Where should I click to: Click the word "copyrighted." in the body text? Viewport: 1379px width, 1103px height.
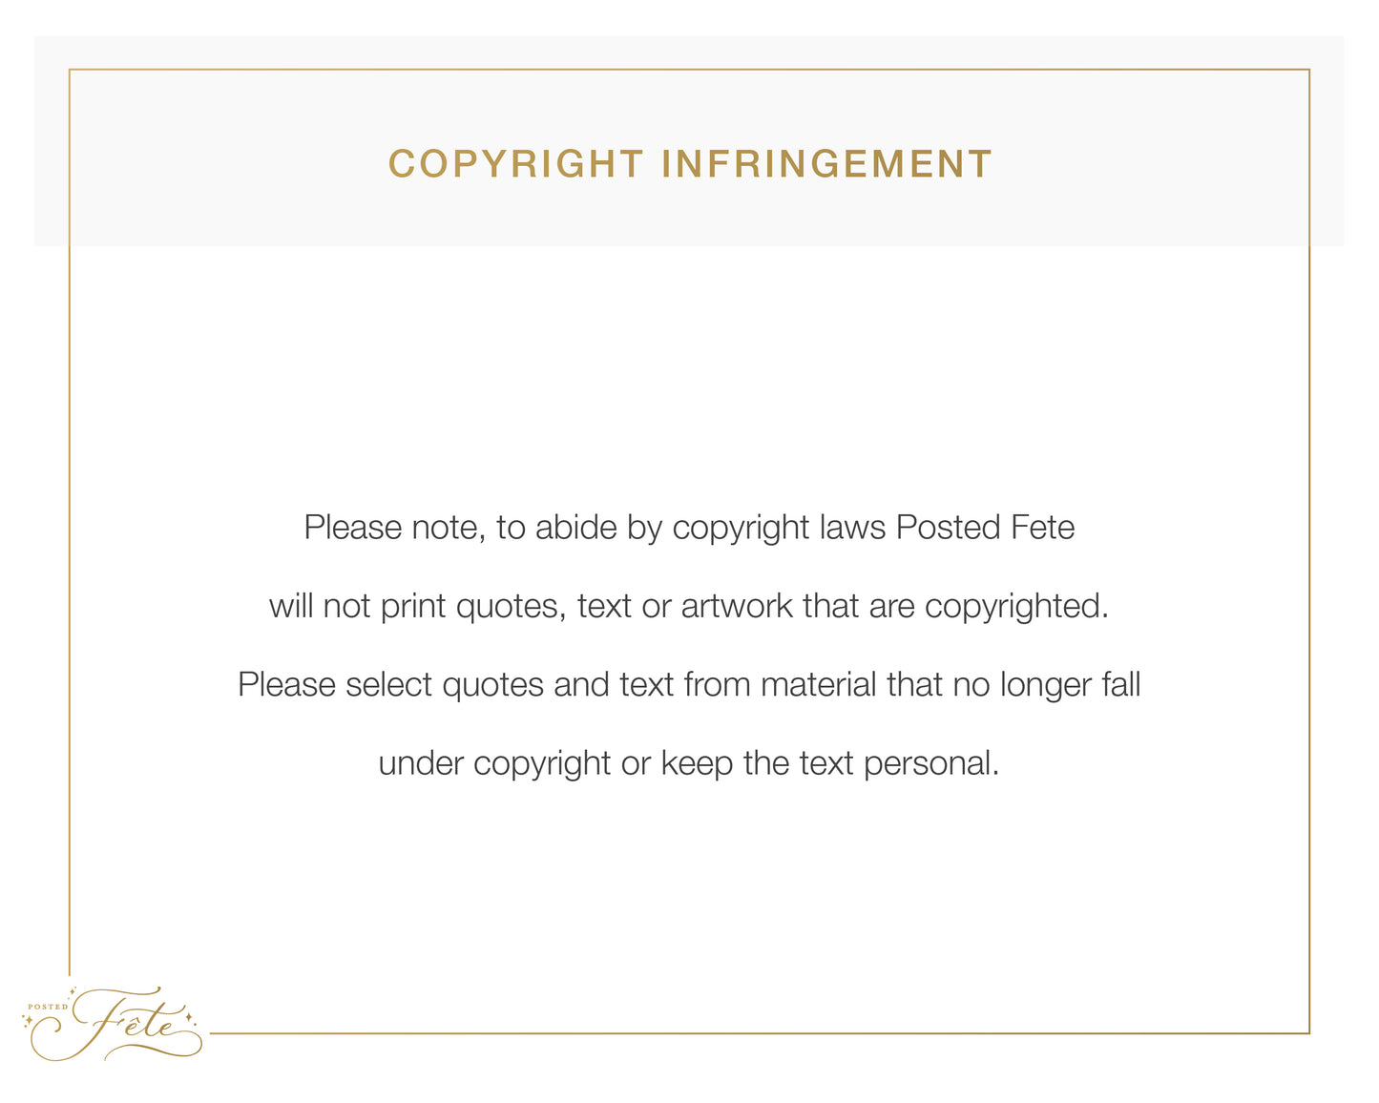coord(1016,607)
